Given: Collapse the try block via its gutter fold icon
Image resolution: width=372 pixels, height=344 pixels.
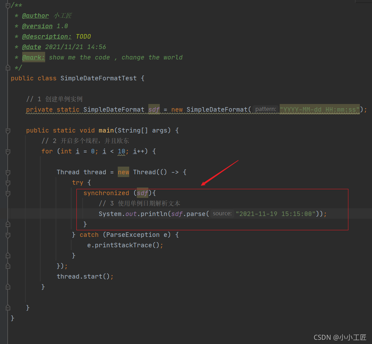Looking at the screenshot, I should (x=8, y=183).
